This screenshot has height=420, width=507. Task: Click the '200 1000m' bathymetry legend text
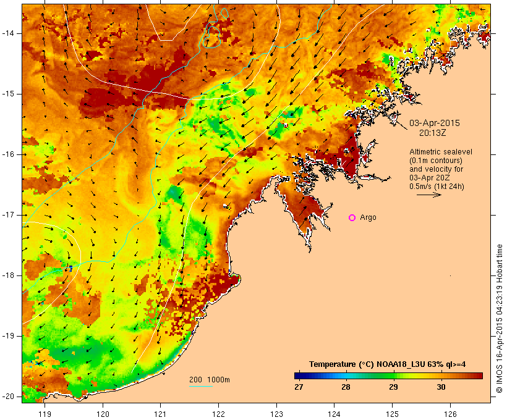click(210, 380)
